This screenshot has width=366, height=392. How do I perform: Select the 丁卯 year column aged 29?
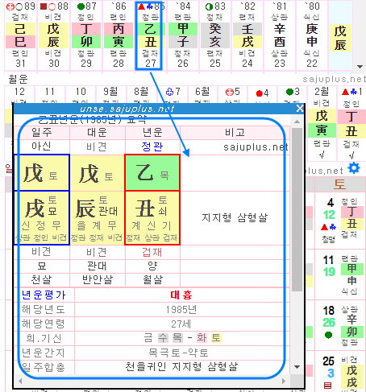pos(86,35)
